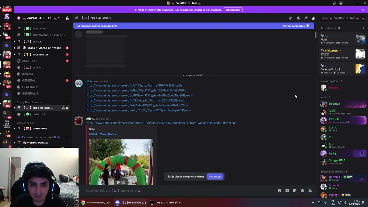Open the musica channel
The width and height of the screenshot is (368, 207).
tap(43, 41)
